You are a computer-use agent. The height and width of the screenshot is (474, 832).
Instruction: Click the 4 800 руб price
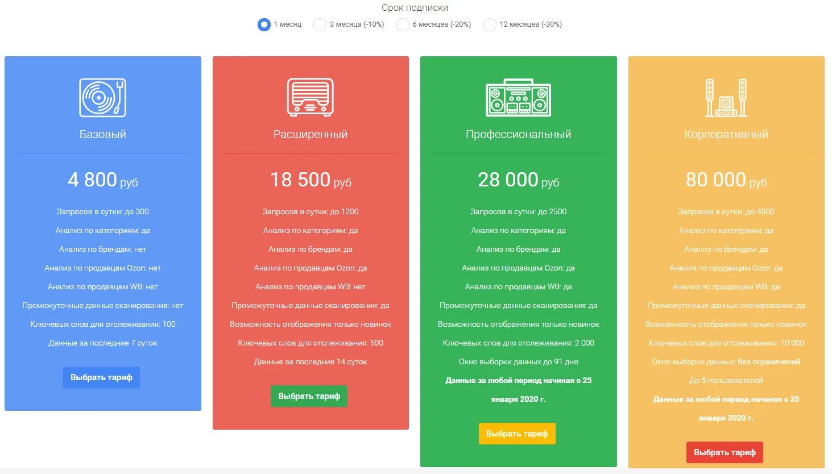click(103, 180)
